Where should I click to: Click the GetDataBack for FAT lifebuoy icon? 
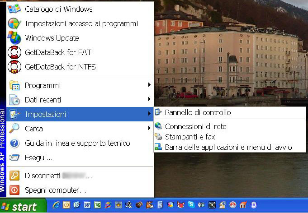[x=14, y=52]
